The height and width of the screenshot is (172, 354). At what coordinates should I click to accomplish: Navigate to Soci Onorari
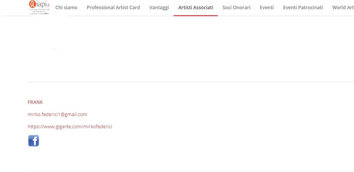click(236, 8)
